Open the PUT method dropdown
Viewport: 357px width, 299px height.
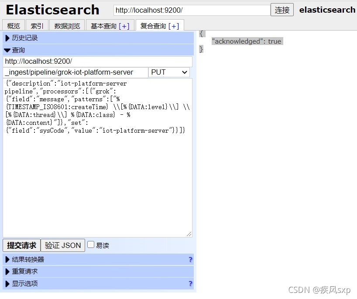click(x=169, y=72)
